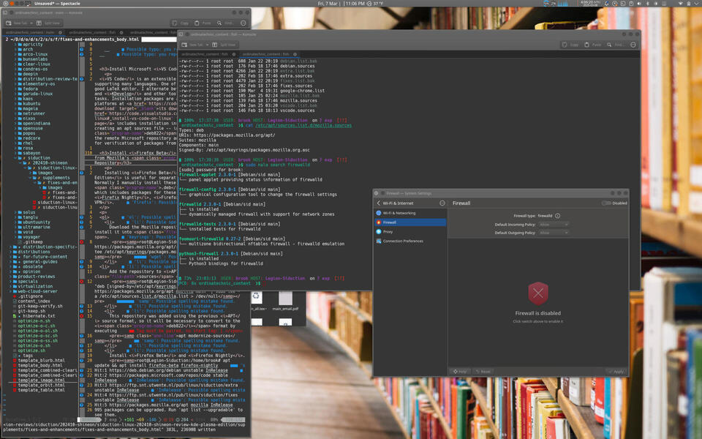The width and height of the screenshot is (702, 439).
Task: Select optimize-n.sh in the nvim file tree
Action: tap(32, 320)
